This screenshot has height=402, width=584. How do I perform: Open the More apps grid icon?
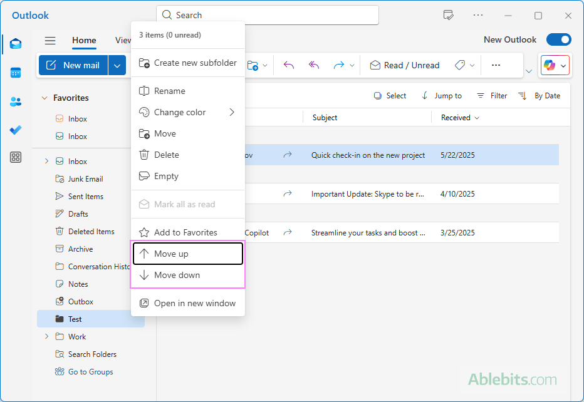tap(16, 158)
